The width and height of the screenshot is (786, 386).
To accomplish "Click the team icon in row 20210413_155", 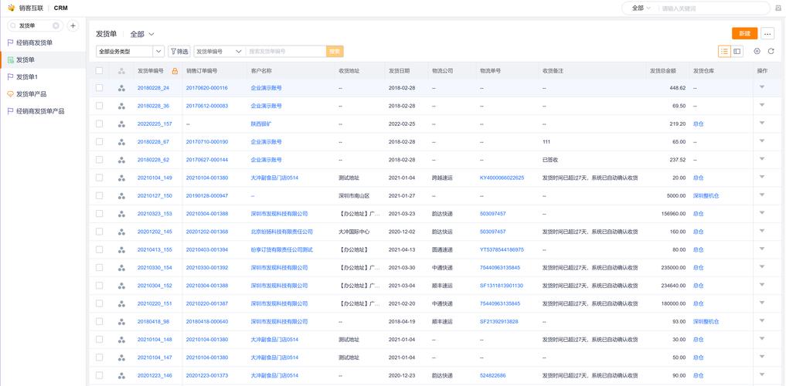I will (121, 250).
